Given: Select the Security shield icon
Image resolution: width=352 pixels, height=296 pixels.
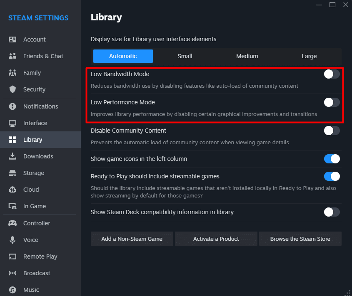Looking at the screenshot, I should [x=13, y=89].
